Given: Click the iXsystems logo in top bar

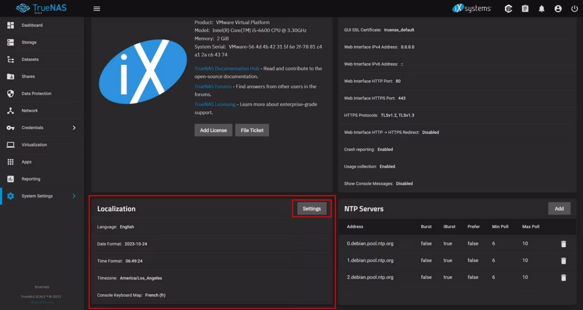Looking at the screenshot, I should (x=472, y=8).
